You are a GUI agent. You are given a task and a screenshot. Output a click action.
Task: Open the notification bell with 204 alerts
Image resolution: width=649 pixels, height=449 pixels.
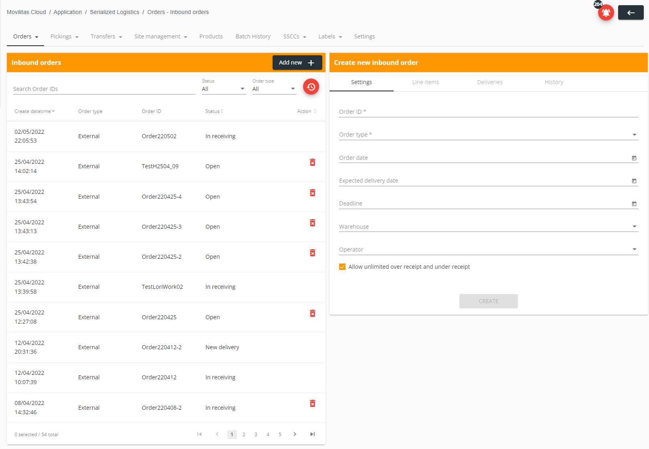(606, 12)
